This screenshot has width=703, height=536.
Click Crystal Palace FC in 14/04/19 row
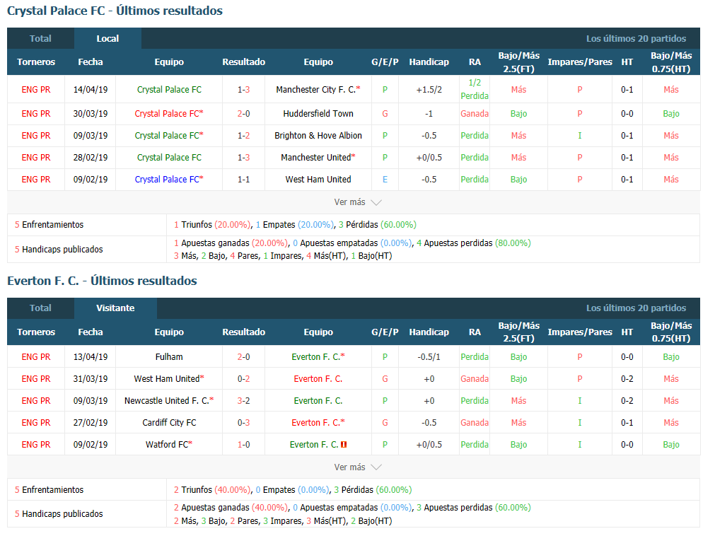169,90
